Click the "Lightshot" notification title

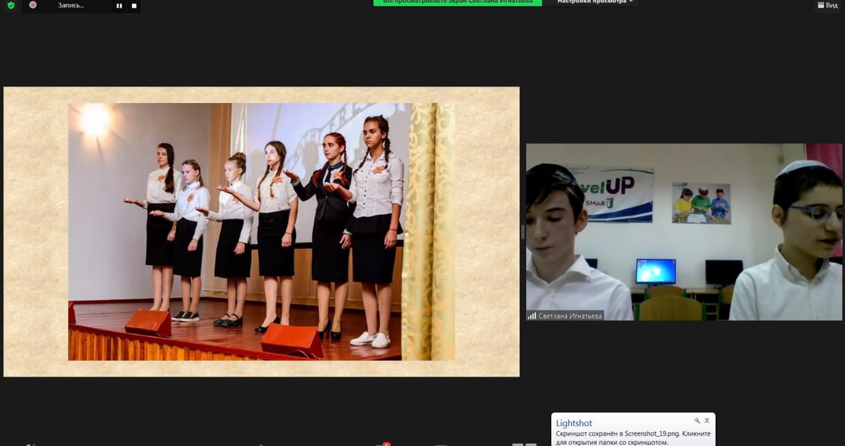click(574, 423)
